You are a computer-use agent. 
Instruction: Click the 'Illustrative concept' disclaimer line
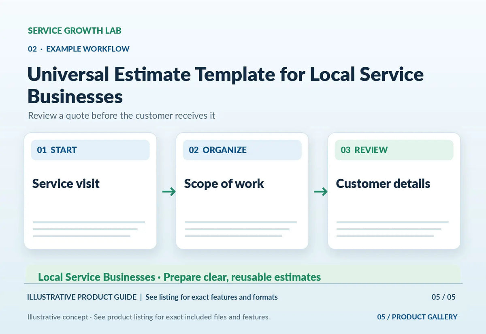coord(149,317)
